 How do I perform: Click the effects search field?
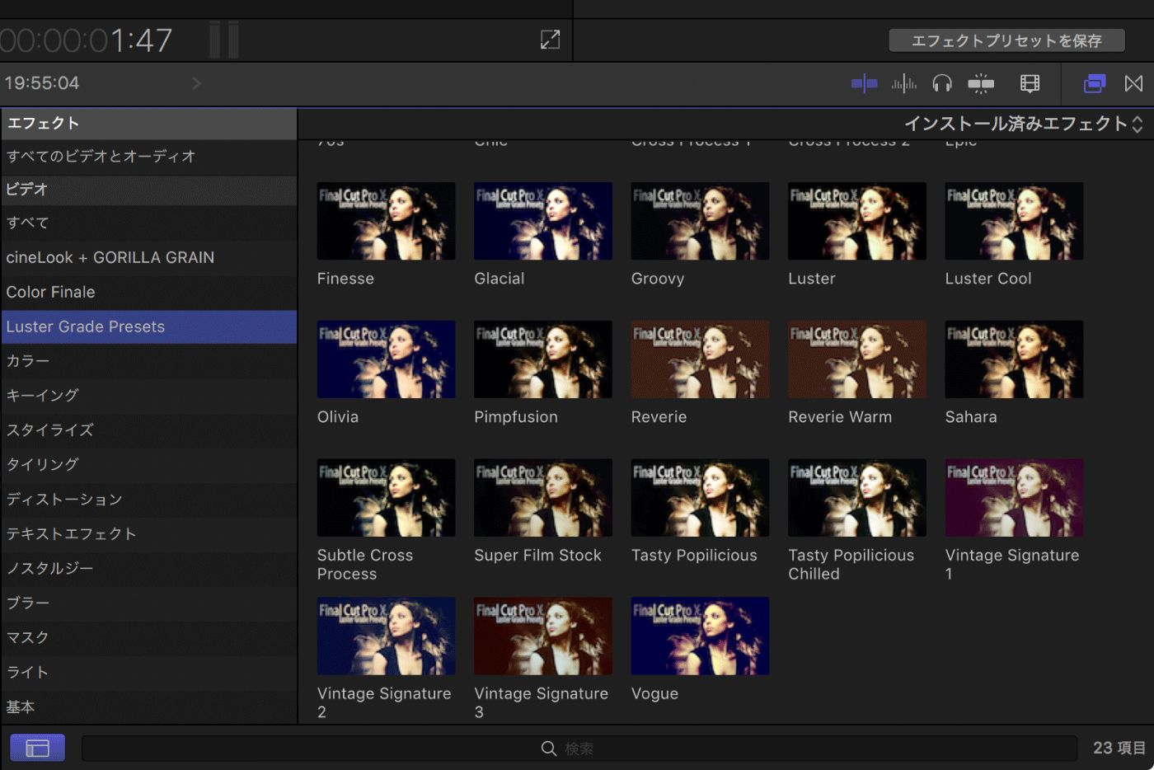(x=579, y=749)
